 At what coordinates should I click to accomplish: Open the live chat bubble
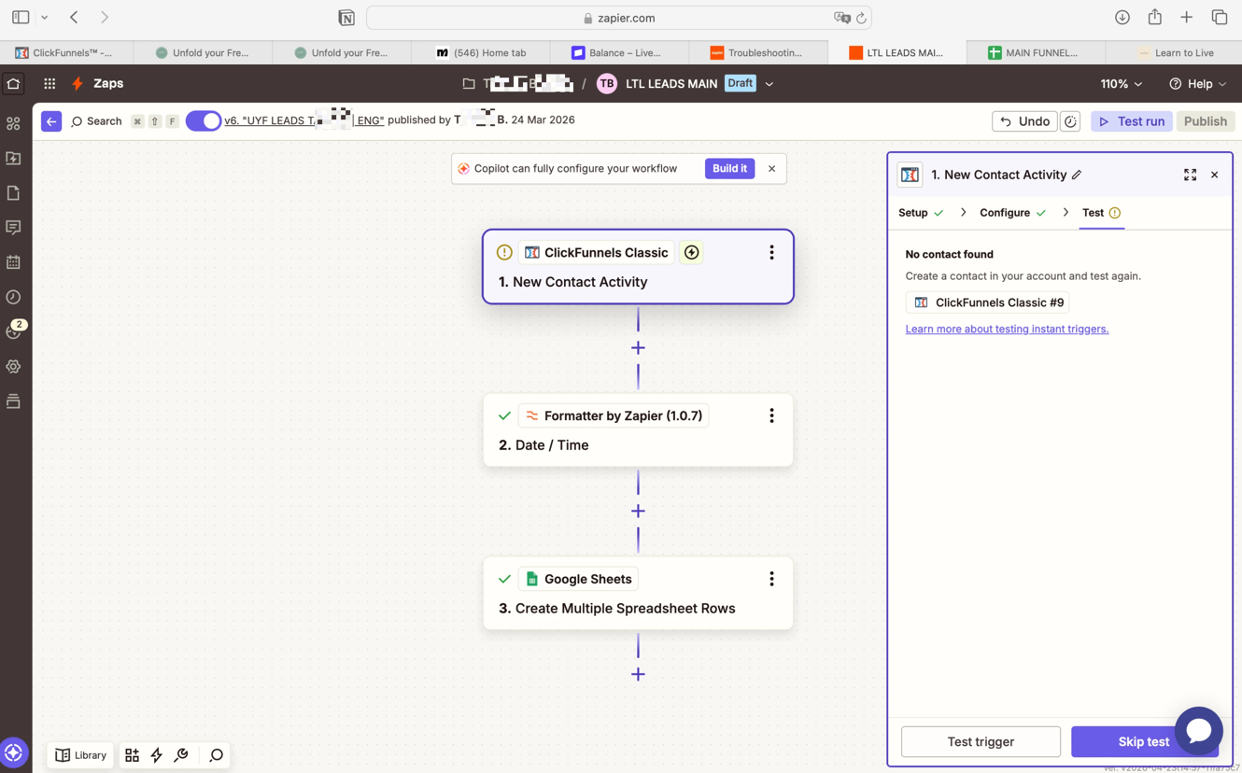click(x=1199, y=731)
